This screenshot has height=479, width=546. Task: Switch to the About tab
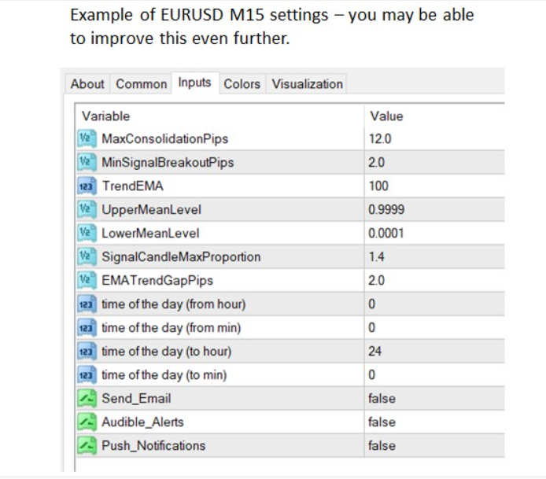(87, 84)
